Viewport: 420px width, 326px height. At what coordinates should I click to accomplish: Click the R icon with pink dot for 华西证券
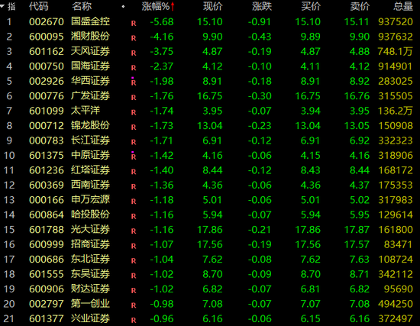click(x=134, y=82)
